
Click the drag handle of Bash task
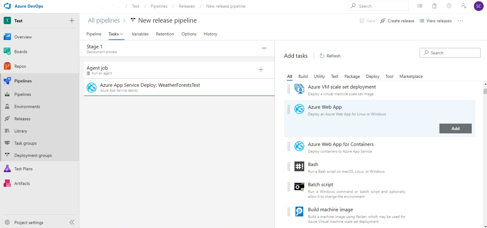tap(289, 166)
